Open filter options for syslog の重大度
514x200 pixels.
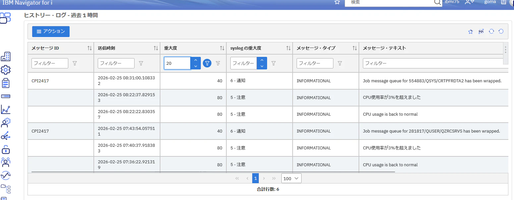(x=273, y=63)
